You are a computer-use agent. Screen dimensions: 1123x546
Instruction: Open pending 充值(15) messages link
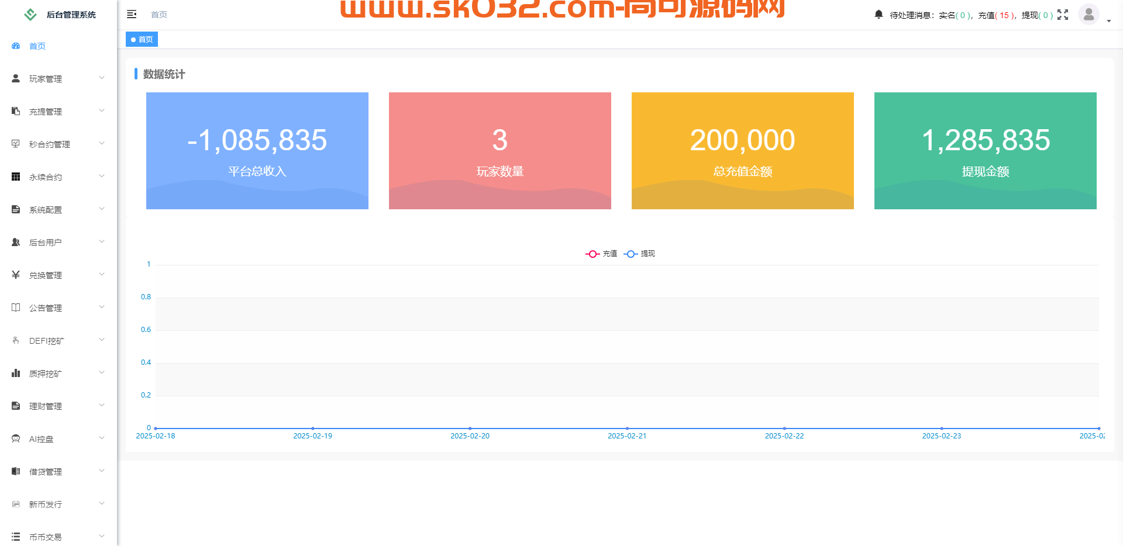coord(995,15)
